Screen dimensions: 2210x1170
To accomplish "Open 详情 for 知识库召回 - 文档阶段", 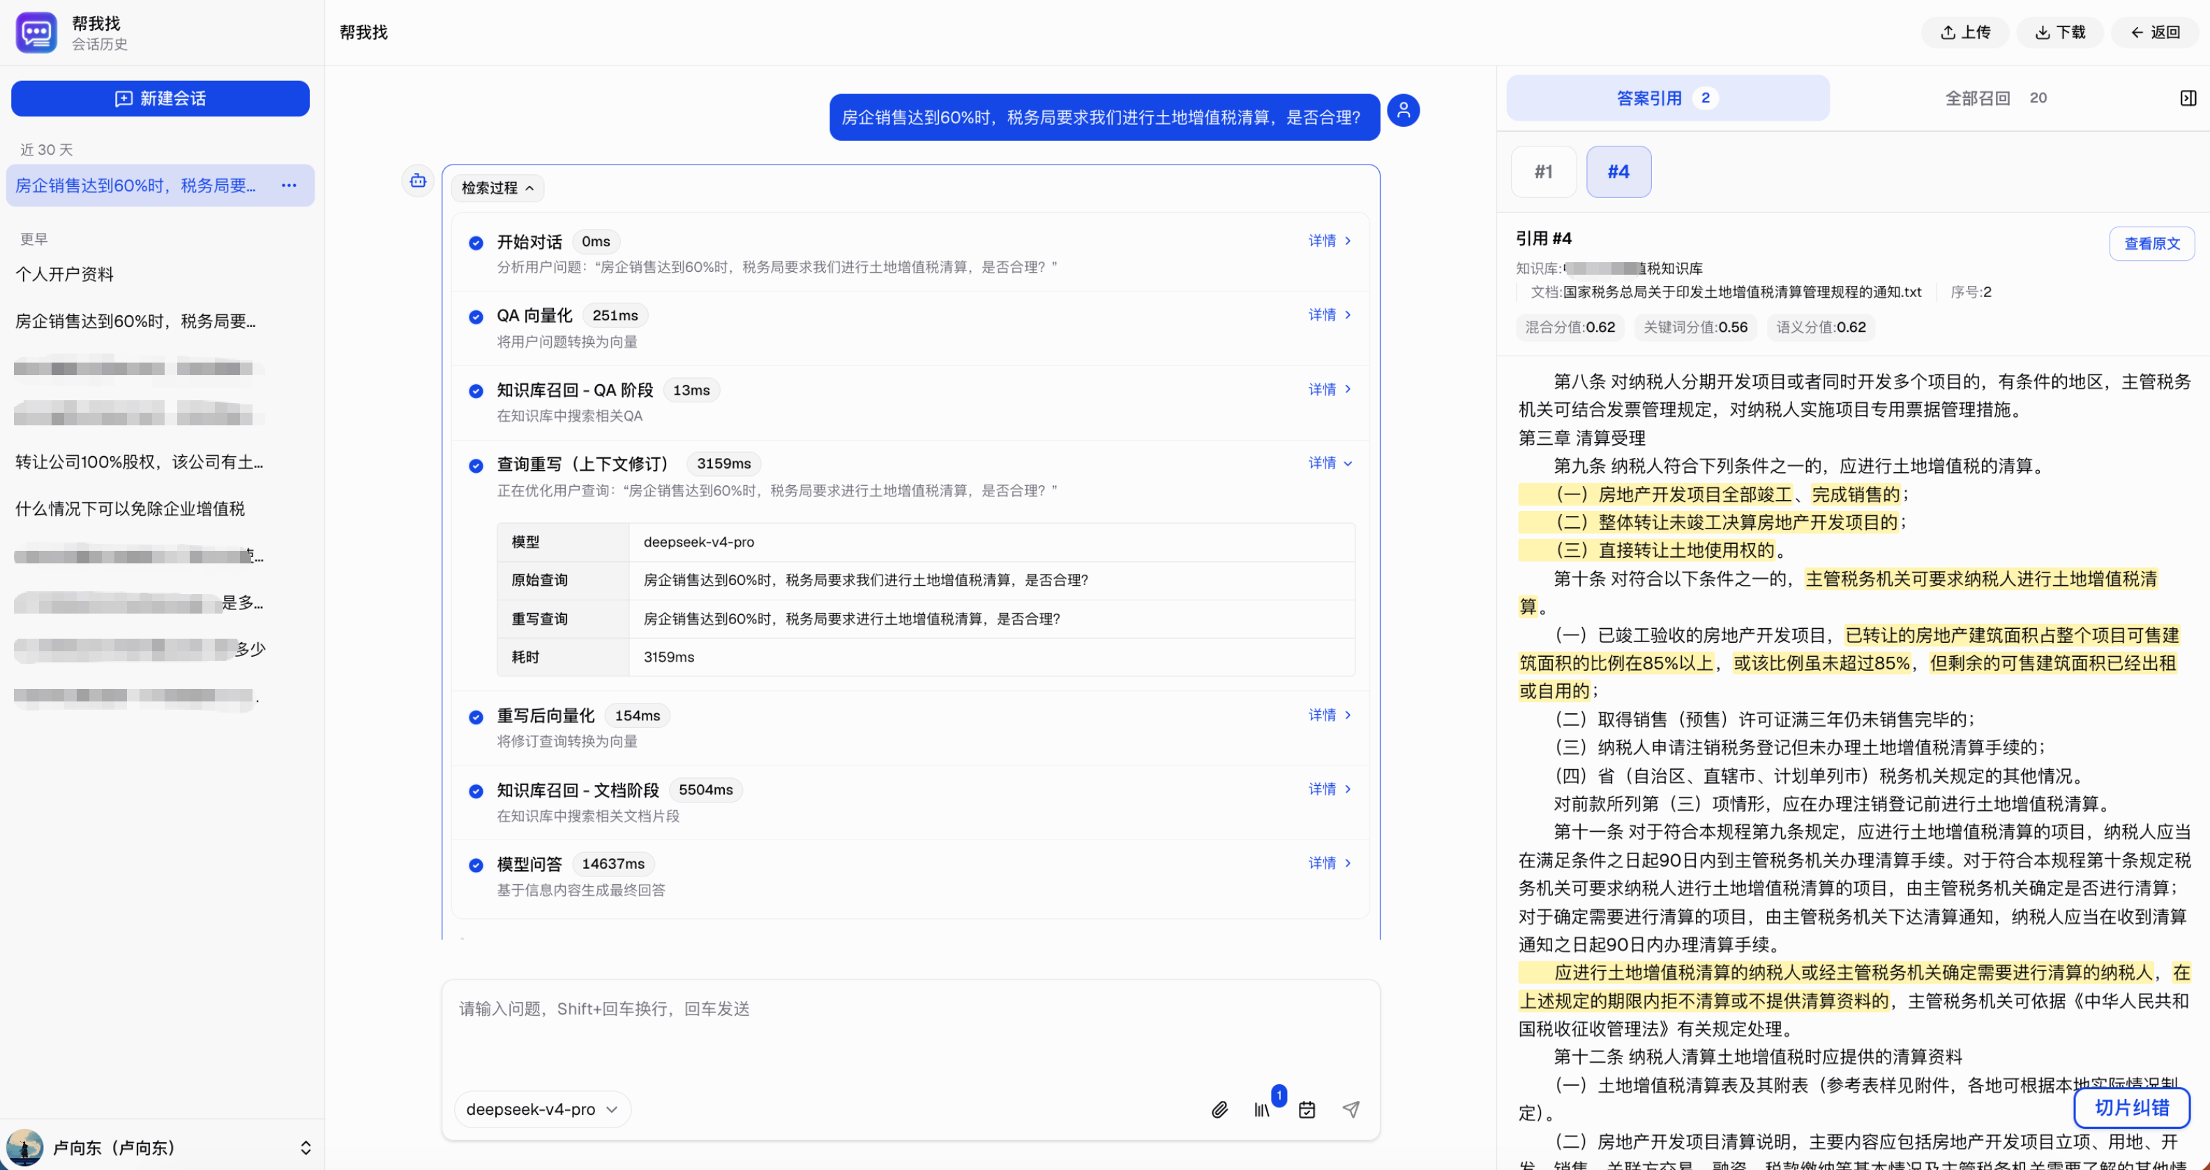I will (x=1330, y=789).
